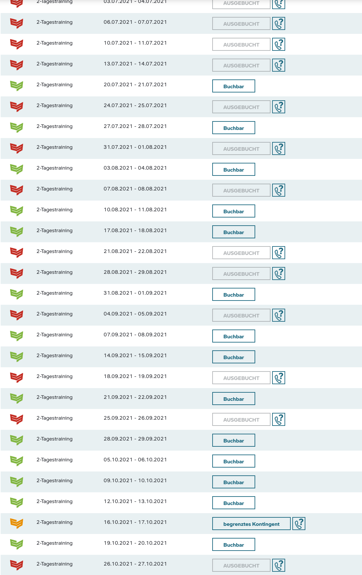Click phone help icon for 31.07.2021 training
This screenshot has width=362, height=575.
click(x=279, y=148)
